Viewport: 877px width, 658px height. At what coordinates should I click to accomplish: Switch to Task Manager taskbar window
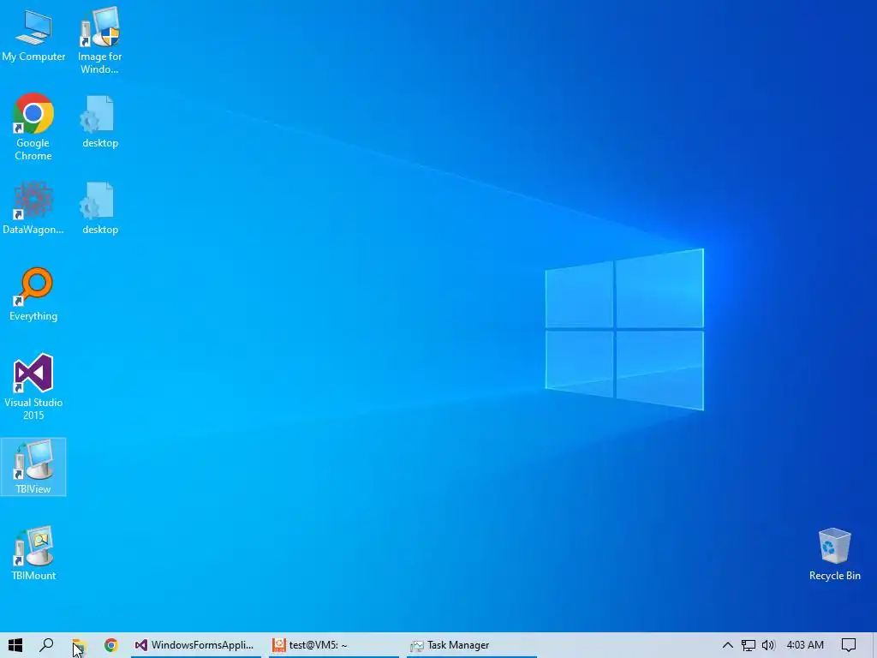point(472,645)
